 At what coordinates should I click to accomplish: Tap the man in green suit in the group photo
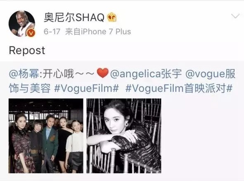[50, 139]
